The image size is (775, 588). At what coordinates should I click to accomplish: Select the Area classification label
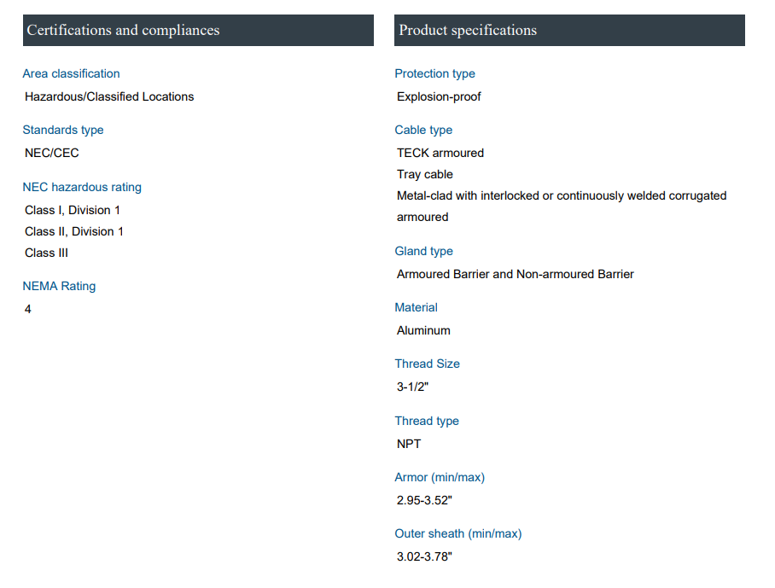[x=71, y=73]
